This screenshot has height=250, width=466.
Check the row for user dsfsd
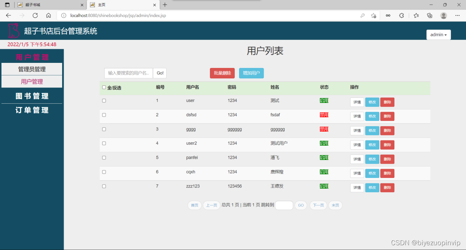[104, 115]
